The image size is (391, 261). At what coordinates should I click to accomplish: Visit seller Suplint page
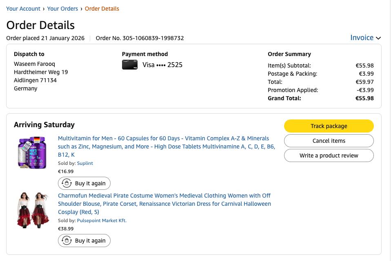coord(85,163)
